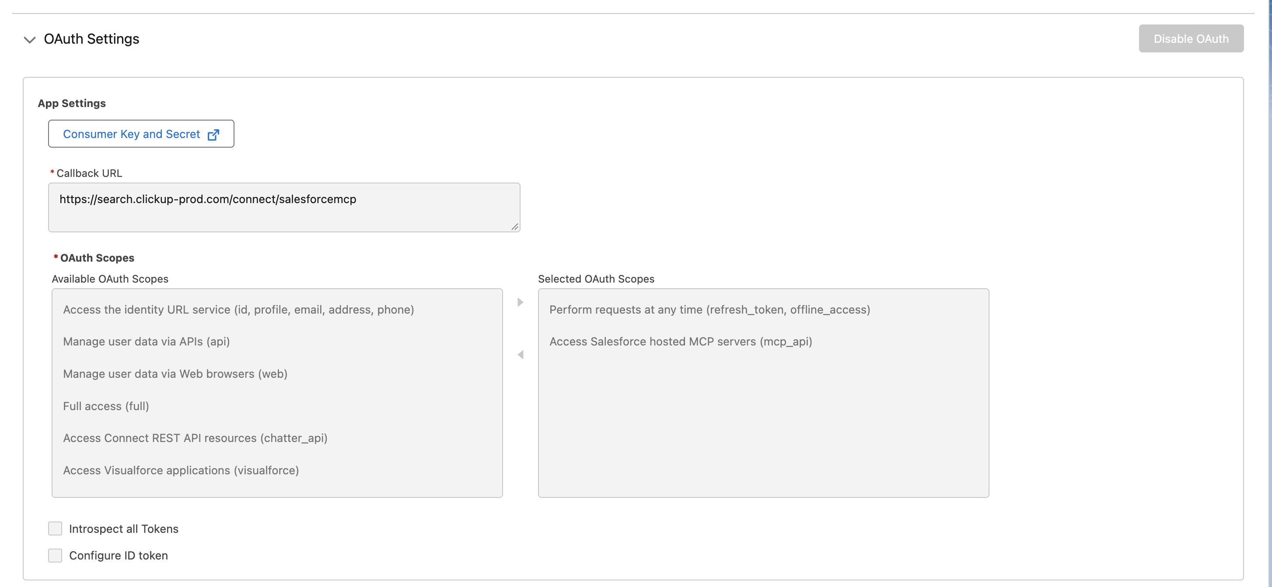The height and width of the screenshot is (587, 1272).
Task: Select 'Manage user data via Web browsers (web)'
Action: click(x=277, y=373)
